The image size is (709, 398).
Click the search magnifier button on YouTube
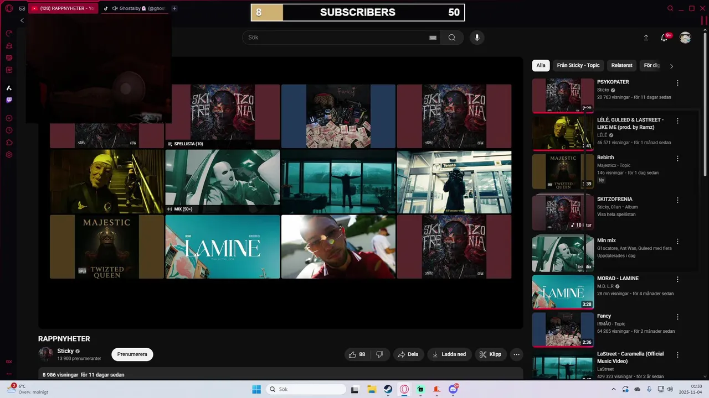[452, 38]
